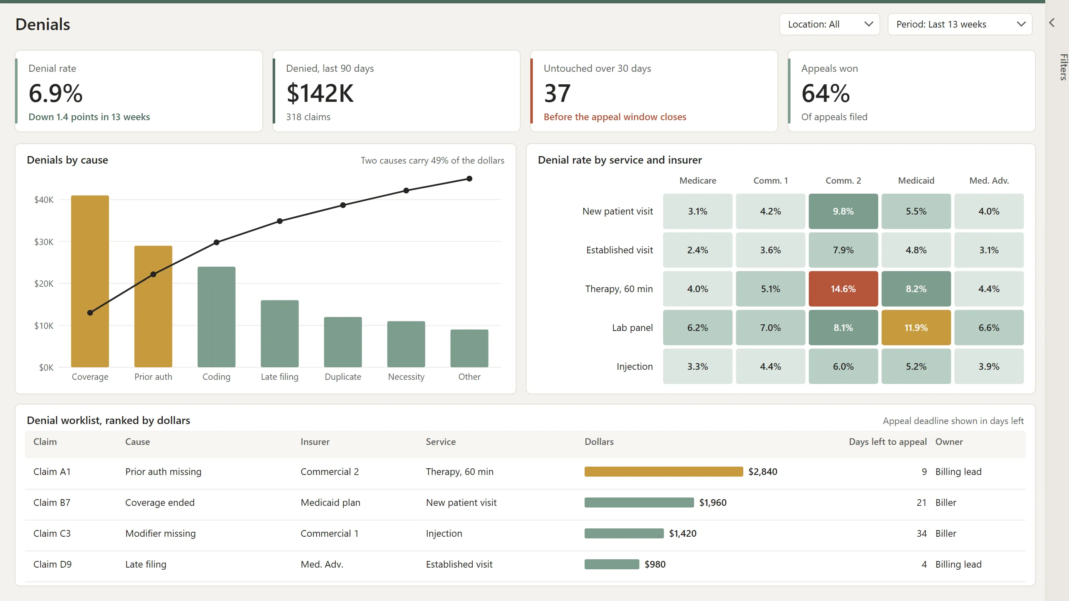The image size is (1069, 601).
Task: Open the Location: All dropdown
Action: [x=829, y=24]
